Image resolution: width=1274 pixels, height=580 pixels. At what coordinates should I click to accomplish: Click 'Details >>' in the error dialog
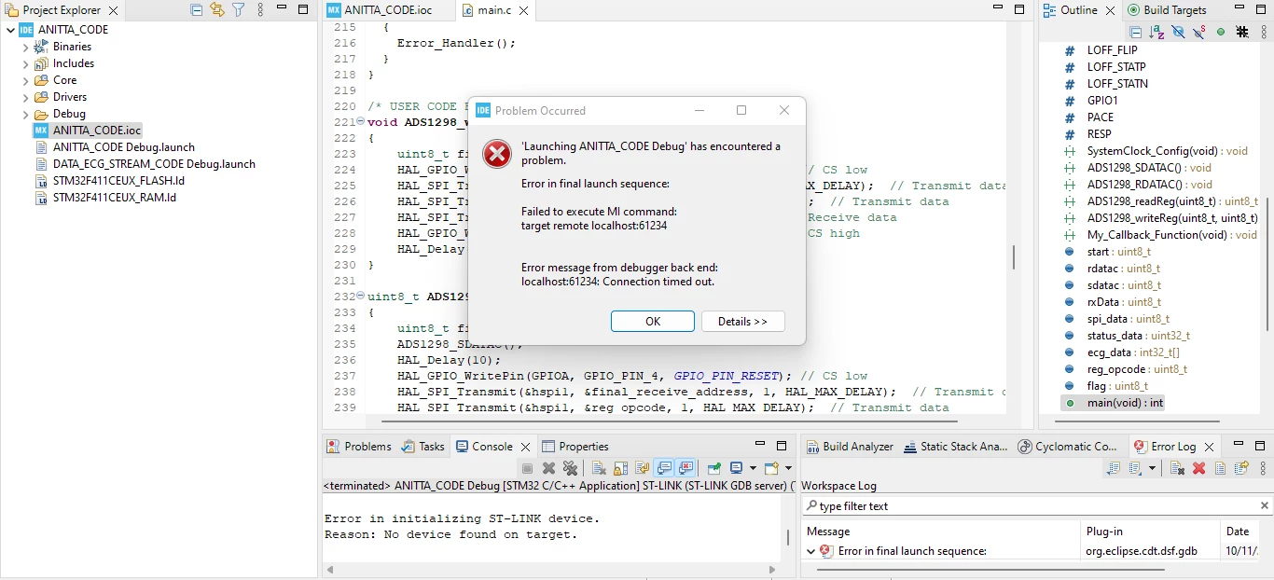pyautogui.click(x=742, y=321)
